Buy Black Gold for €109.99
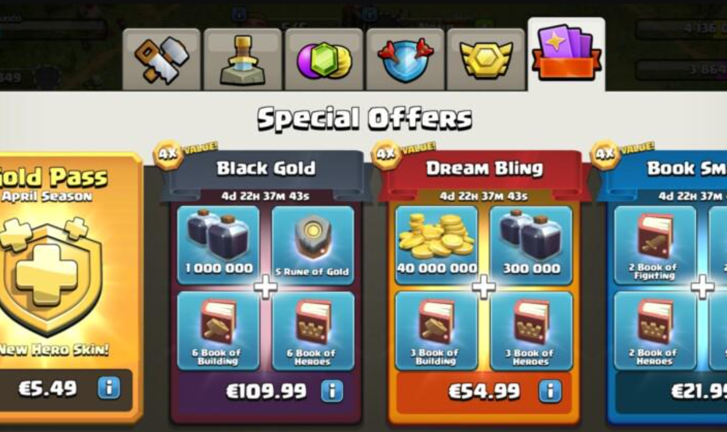 click(266, 391)
